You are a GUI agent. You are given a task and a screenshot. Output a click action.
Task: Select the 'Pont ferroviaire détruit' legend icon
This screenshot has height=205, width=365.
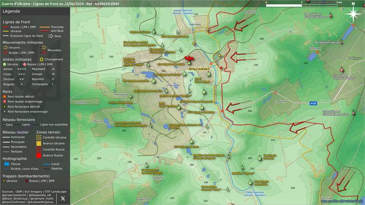click(5, 106)
